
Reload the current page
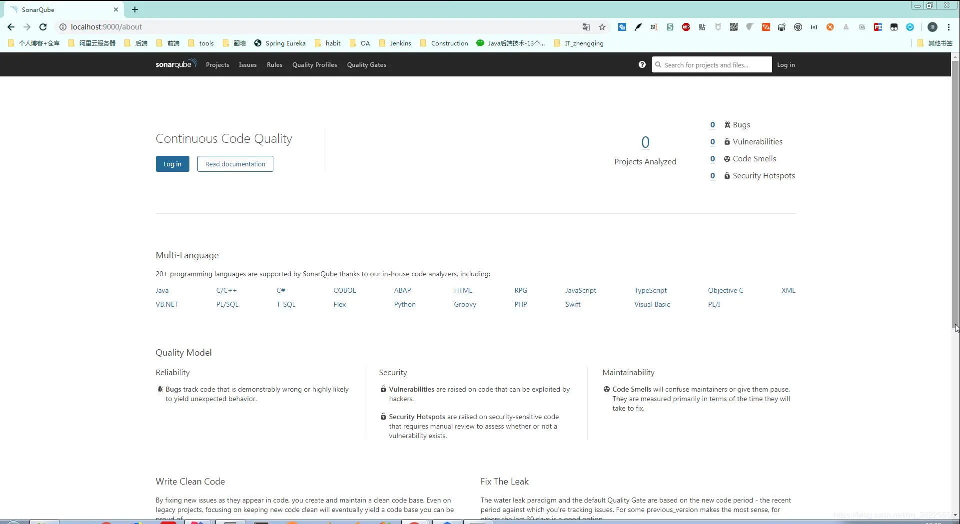43,27
